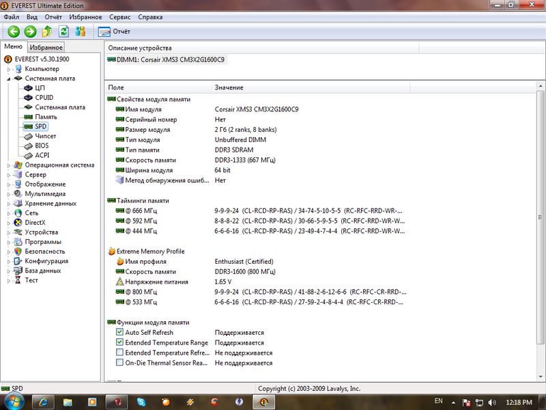Click the green Forward arrow in toolbar
The image size is (546, 410).
(x=30, y=31)
